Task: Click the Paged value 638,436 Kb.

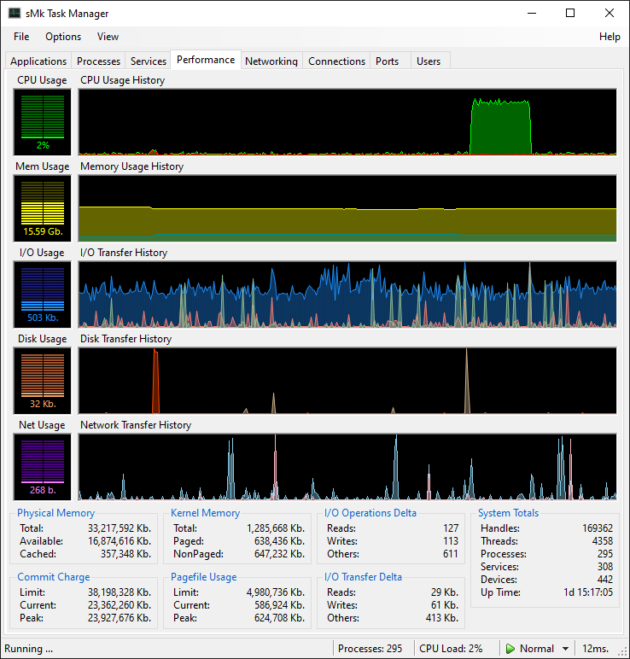Action: (x=279, y=541)
